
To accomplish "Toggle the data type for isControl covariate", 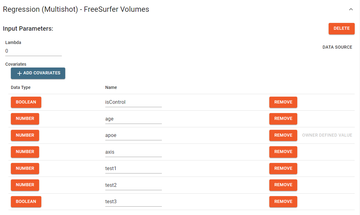I will point(26,102).
